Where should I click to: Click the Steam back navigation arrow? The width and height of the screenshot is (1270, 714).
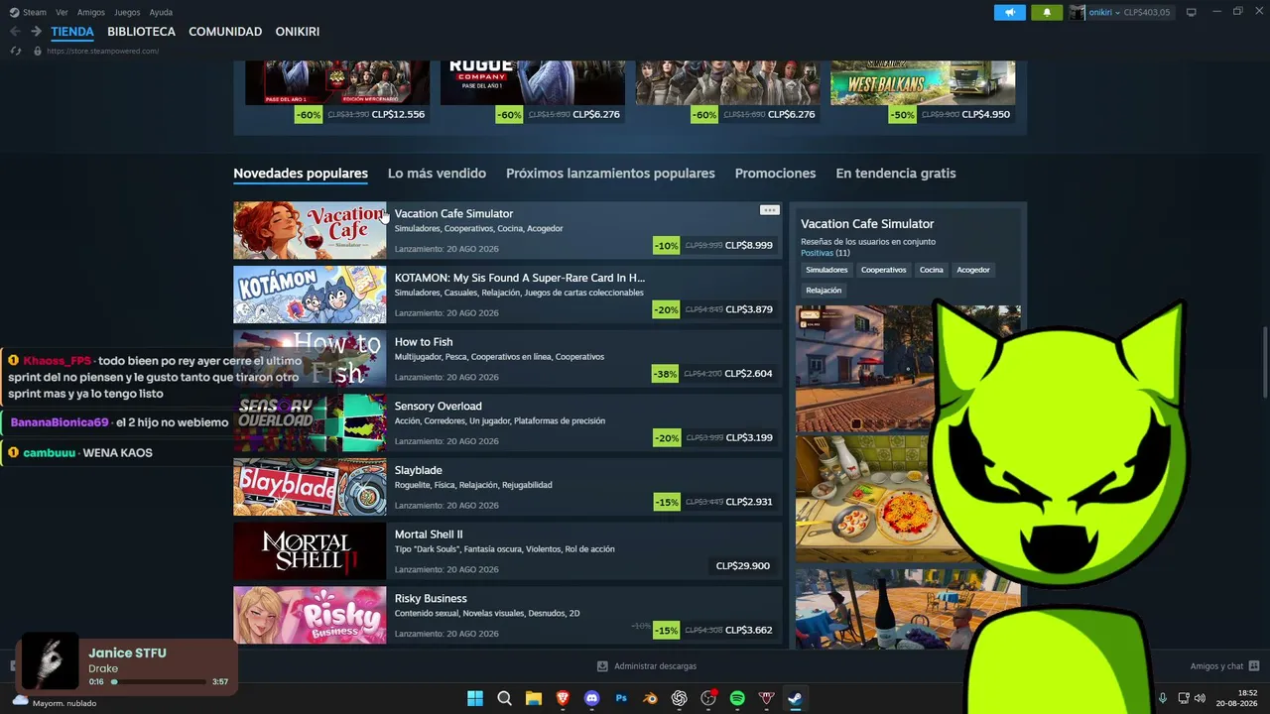click(15, 32)
